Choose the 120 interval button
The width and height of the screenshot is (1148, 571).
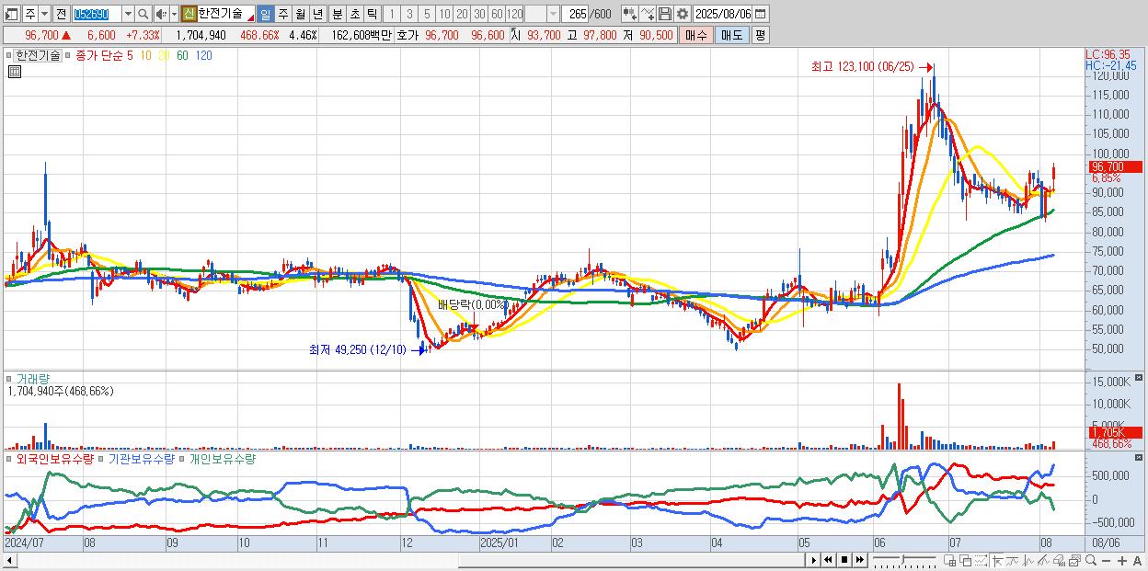[x=514, y=14]
